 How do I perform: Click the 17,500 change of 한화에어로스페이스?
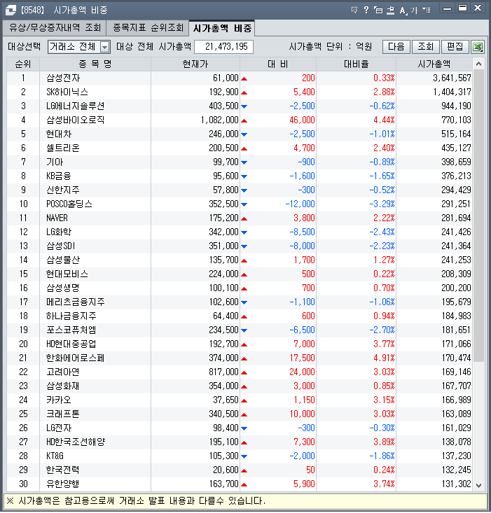[x=302, y=358]
